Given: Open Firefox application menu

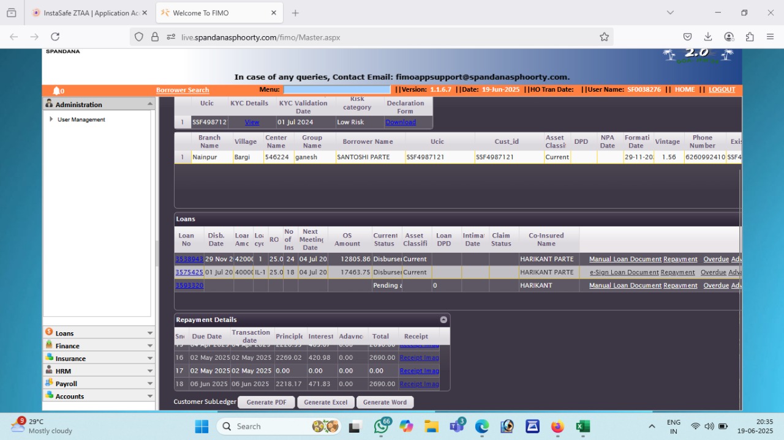Looking at the screenshot, I should coord(770,37).
